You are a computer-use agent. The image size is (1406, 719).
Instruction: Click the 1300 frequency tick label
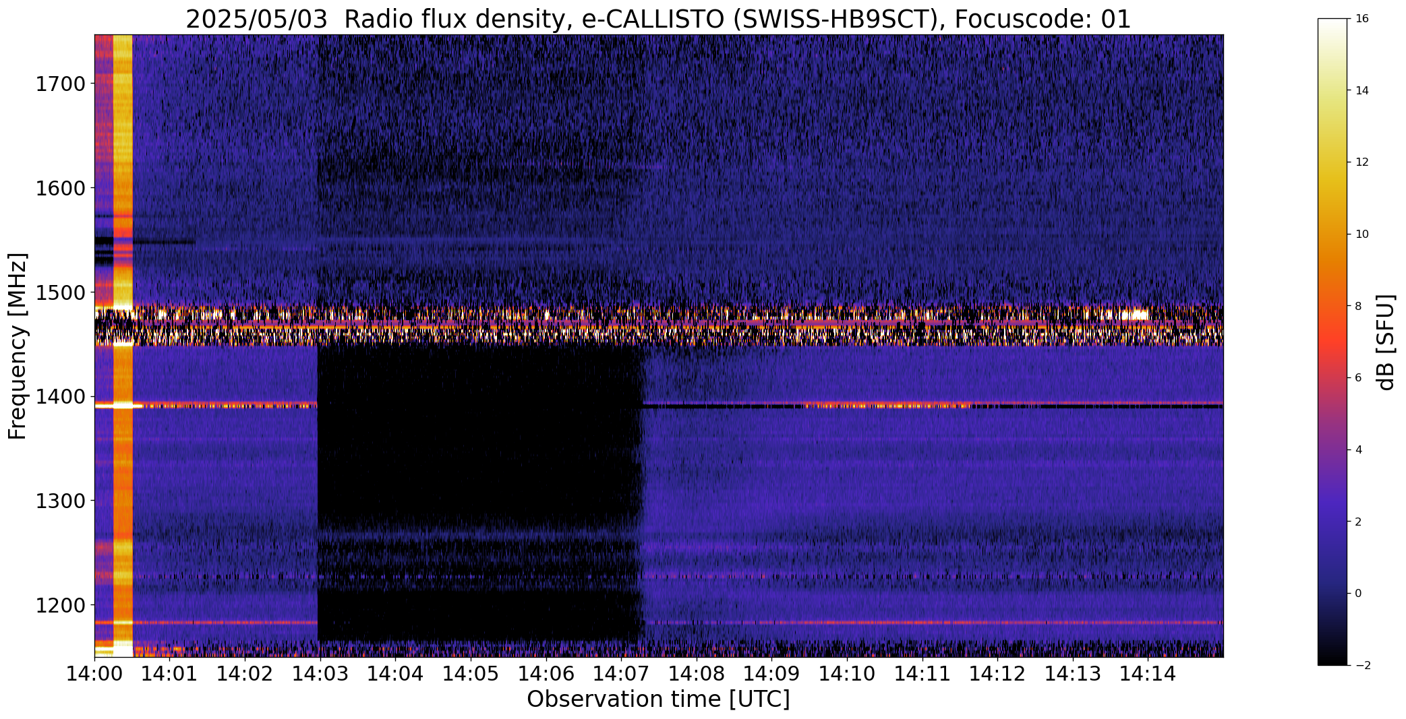tap(61, 501)
